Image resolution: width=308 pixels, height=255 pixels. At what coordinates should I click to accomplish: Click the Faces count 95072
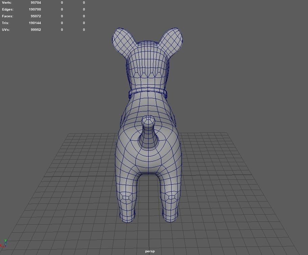click(36, 16)
